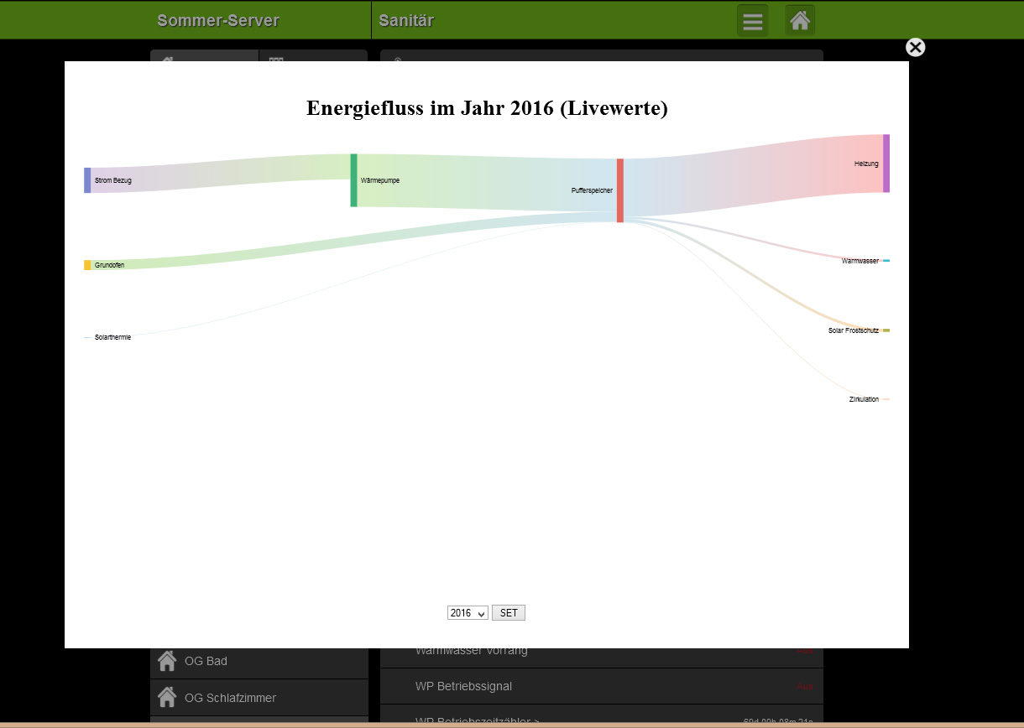Click the SET button
The width and height of the screenshot is (1024, 728).
[x=509, y=613]
